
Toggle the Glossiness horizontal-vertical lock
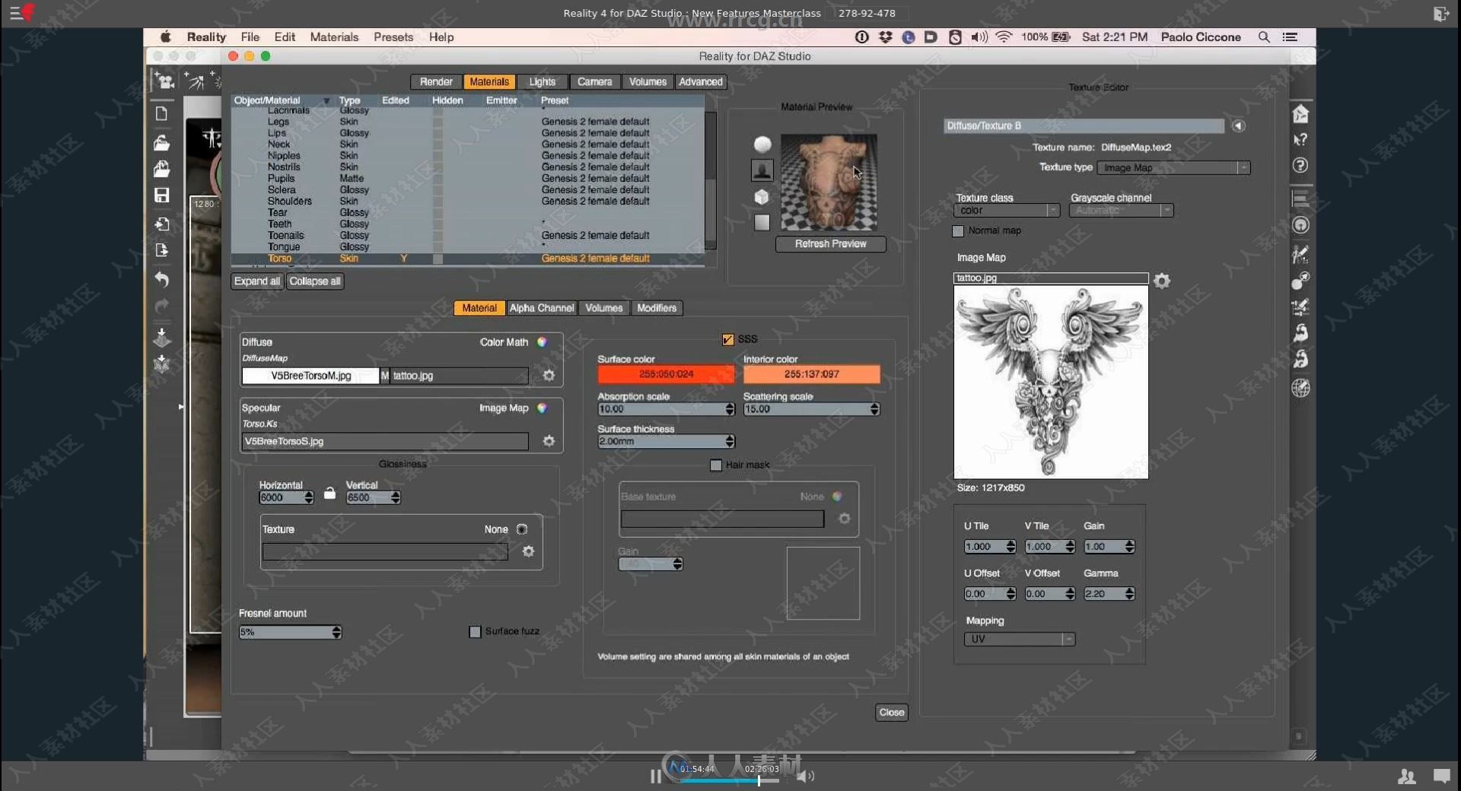(x=329, y=493)
